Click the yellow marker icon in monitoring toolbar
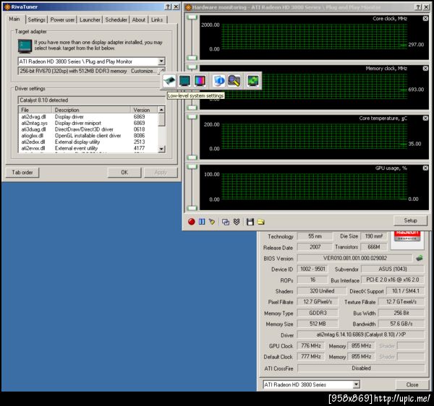434x406 pixels. pos(212,222)
